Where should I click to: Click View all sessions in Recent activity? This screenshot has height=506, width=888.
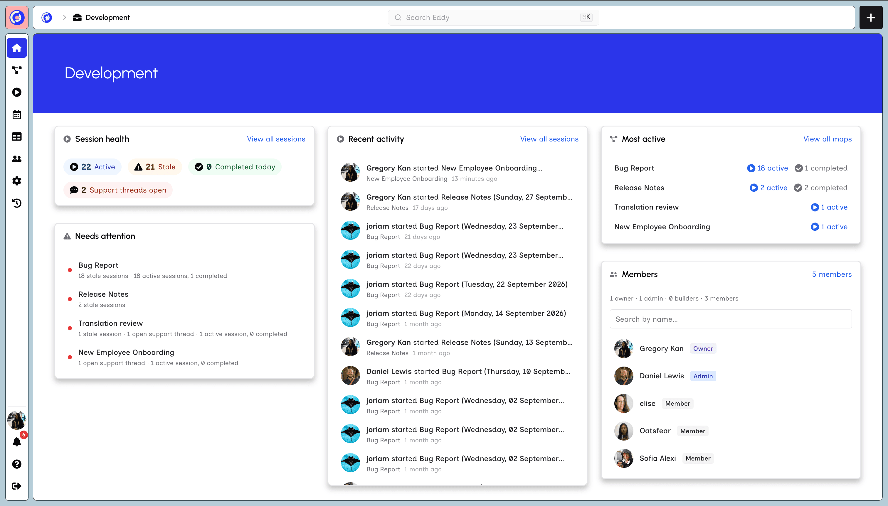[x=549, y=139]
